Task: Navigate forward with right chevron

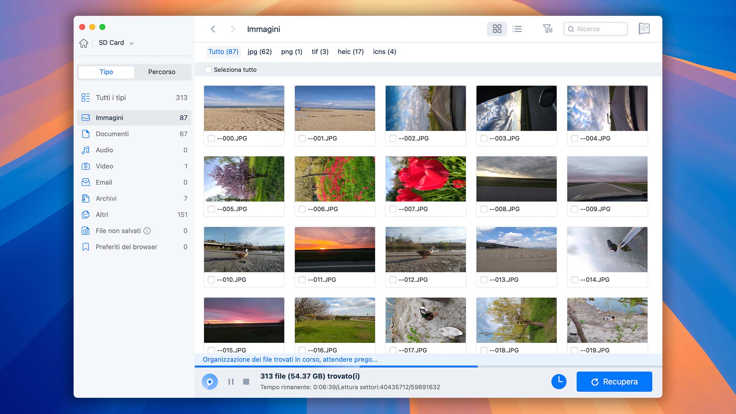Action: pyautogui.click(x=233, y=29)
